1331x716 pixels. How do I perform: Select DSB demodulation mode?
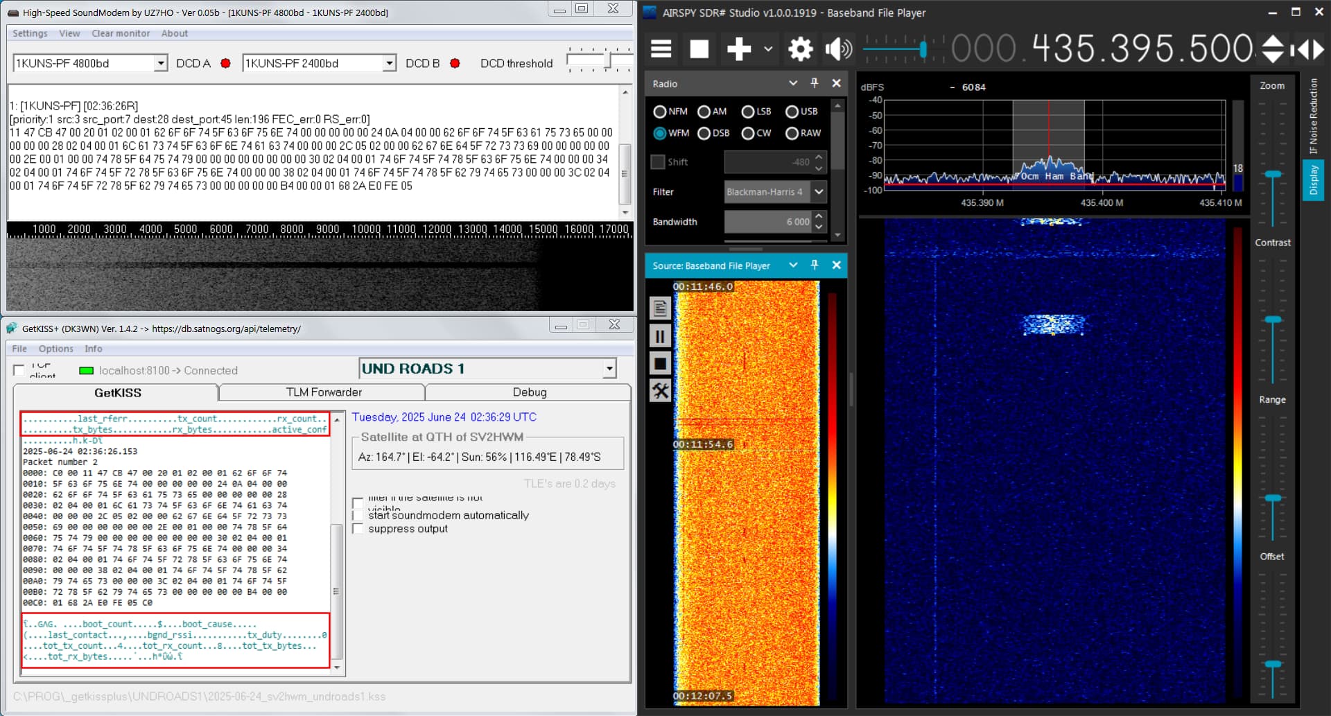pos(713,133)
